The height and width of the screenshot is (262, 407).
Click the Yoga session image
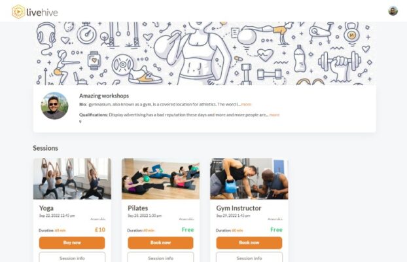(72, 179)
